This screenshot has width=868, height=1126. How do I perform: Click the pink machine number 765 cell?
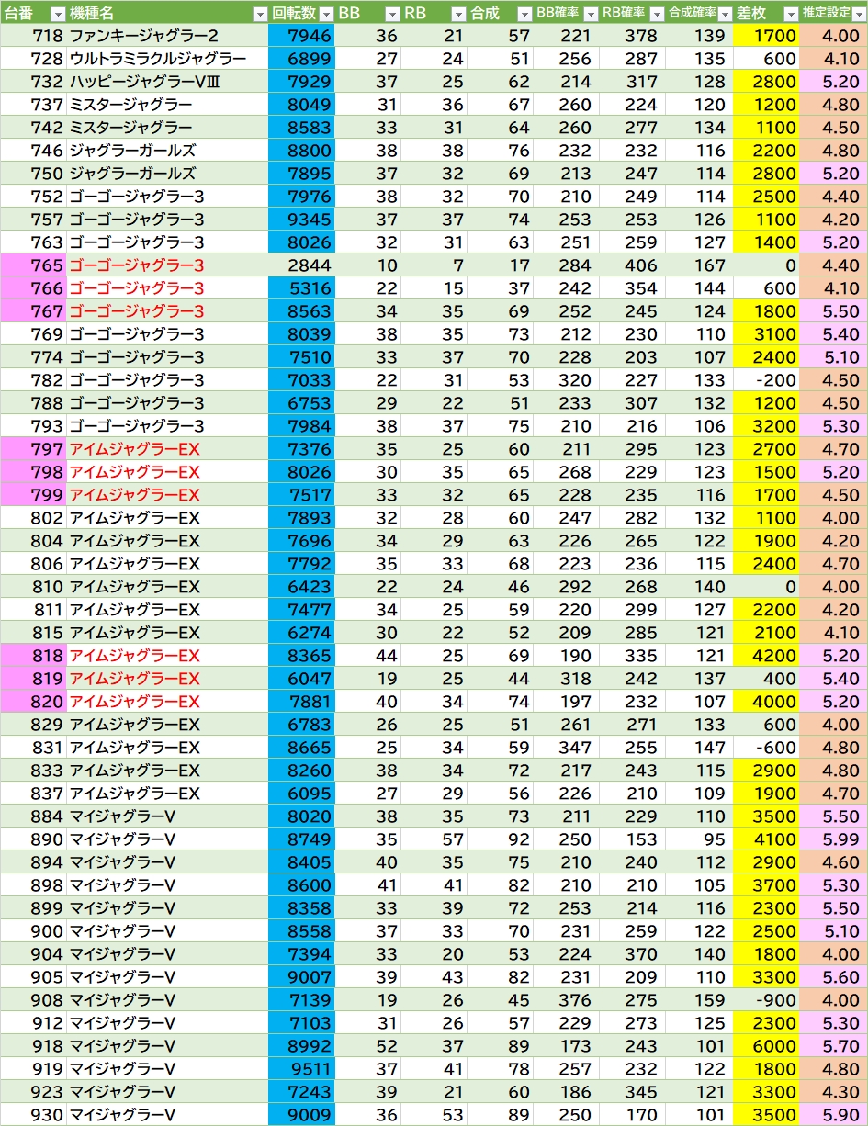(33, 265)
